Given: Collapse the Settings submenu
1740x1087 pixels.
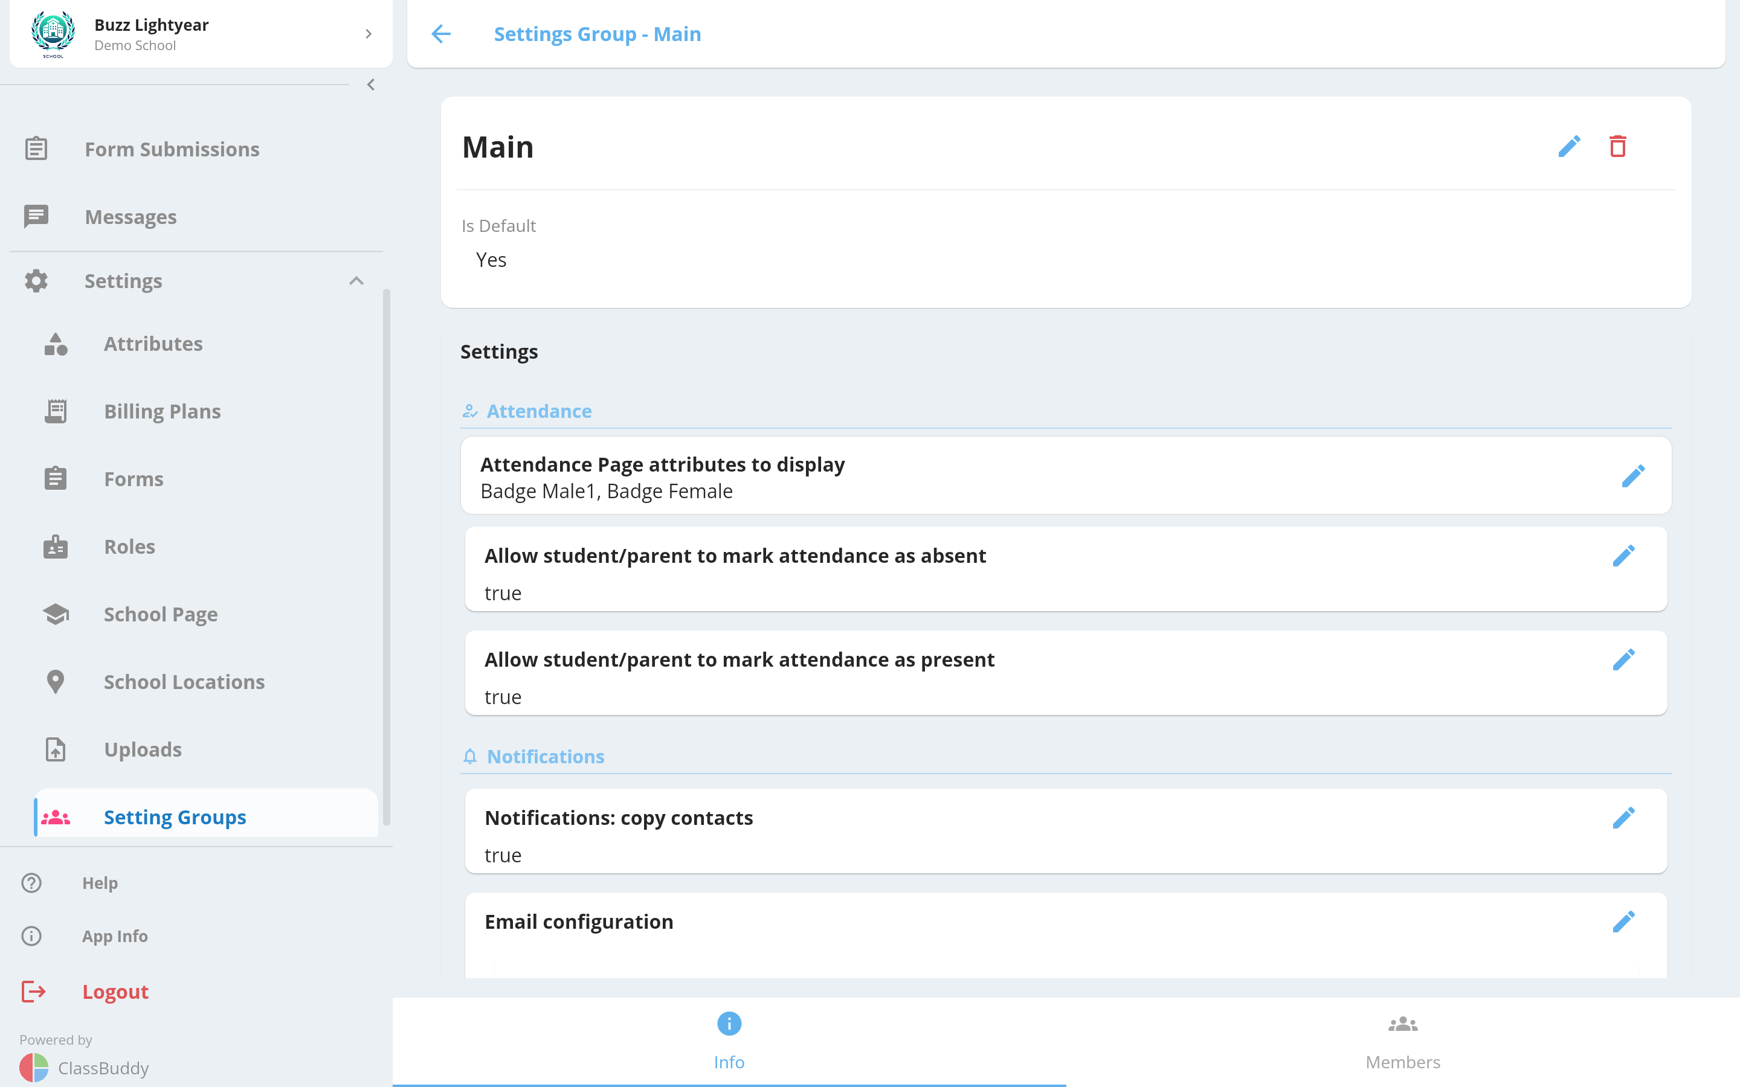Looking at the screenshot, I should coord(356,280).
